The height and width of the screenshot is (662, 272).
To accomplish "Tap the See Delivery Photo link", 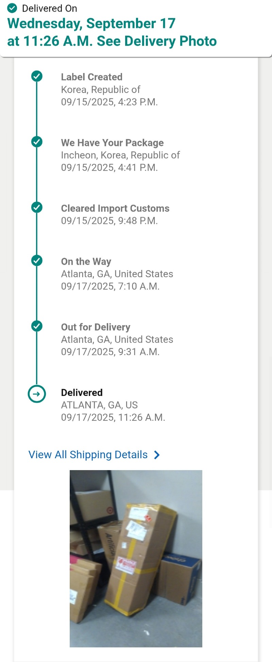I will (157, 41).
